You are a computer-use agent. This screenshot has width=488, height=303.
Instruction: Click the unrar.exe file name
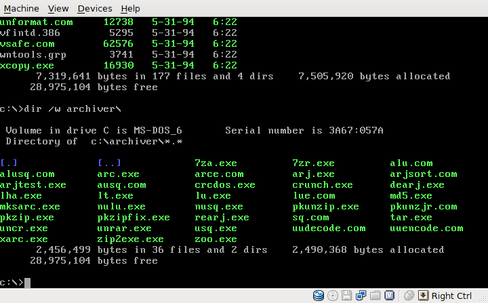click(x=125, y=228)
